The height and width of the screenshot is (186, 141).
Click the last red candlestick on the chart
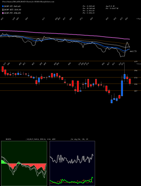(x=130, y=81)
